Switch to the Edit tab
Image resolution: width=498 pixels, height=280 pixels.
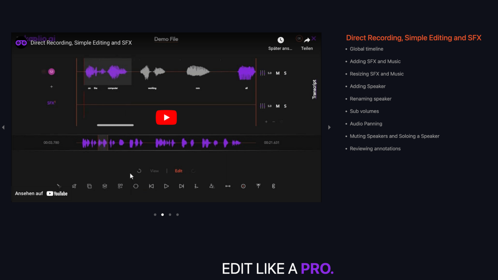pos(179,171)
